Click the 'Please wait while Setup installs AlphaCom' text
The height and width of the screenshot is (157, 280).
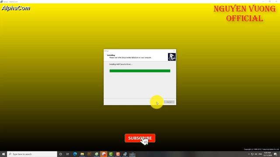(x=130, y=58)
